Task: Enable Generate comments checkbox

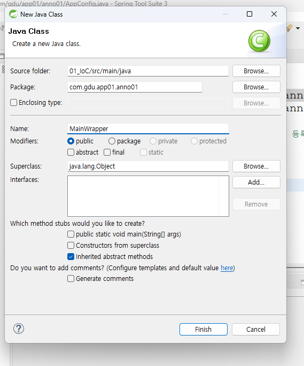Action: click(71, 278)
